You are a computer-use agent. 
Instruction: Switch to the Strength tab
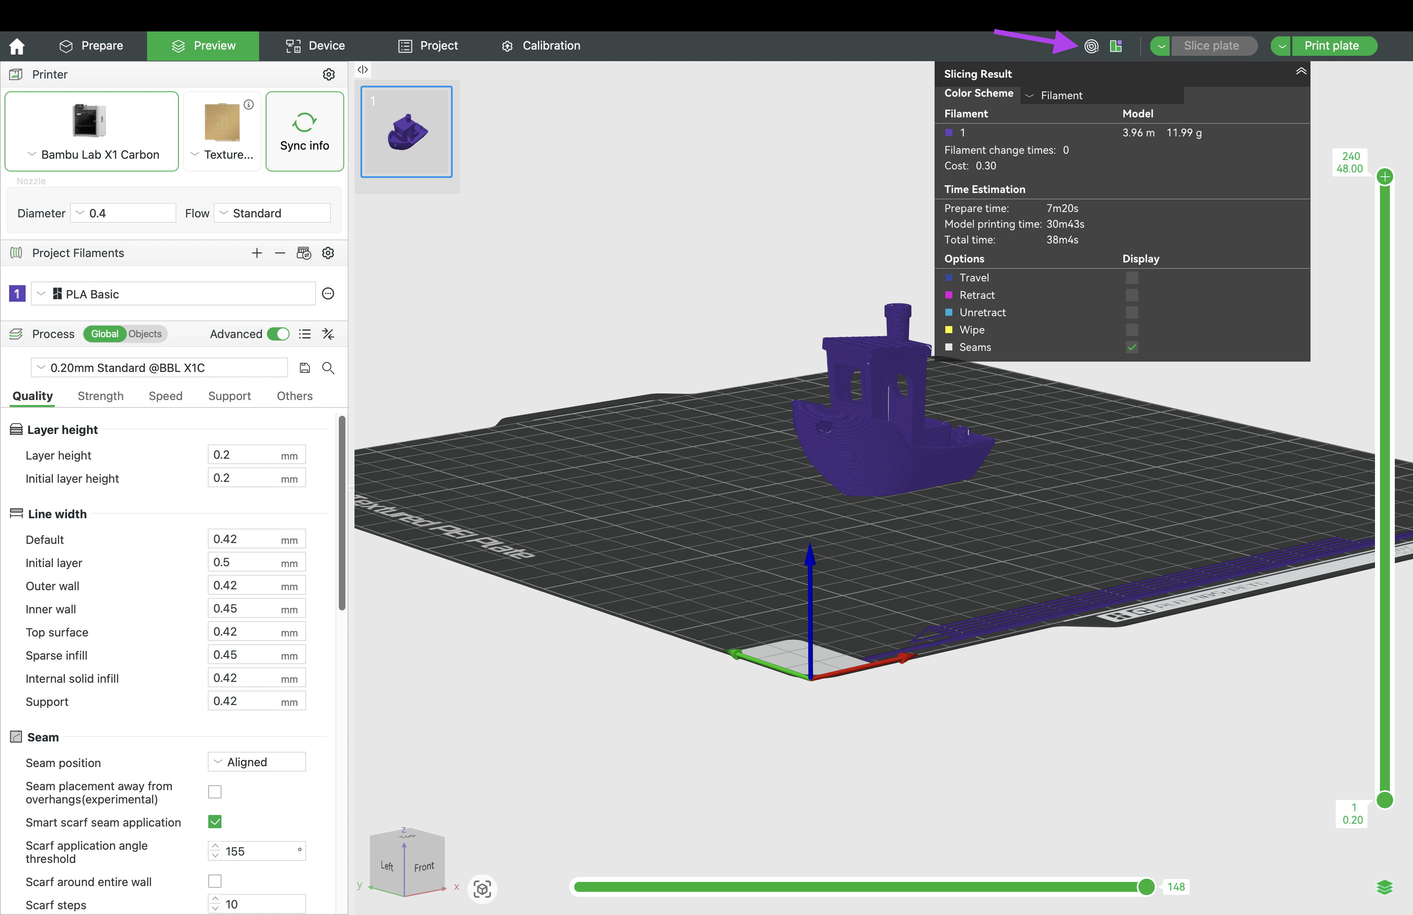[100, 396]
